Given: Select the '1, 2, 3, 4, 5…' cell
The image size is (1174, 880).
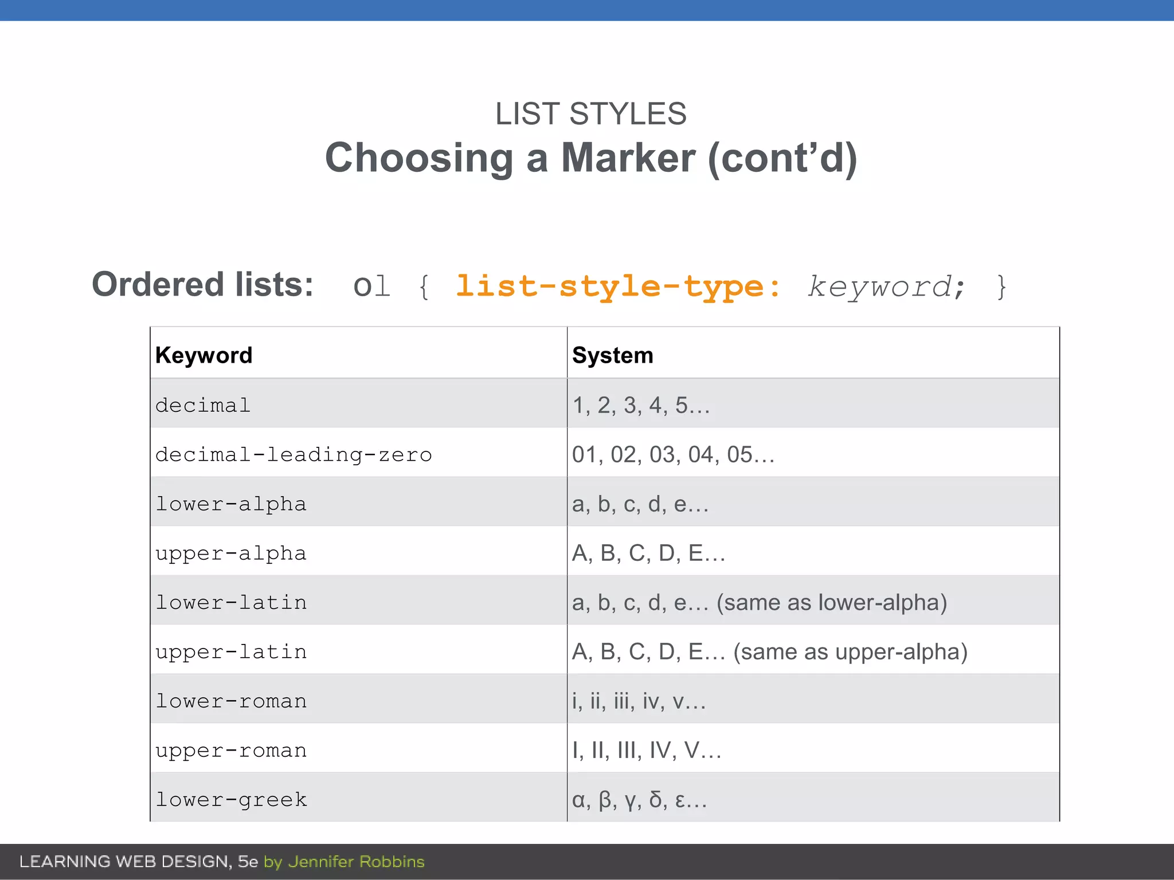Looking at the screenshot, I should [x=813, y=403].
